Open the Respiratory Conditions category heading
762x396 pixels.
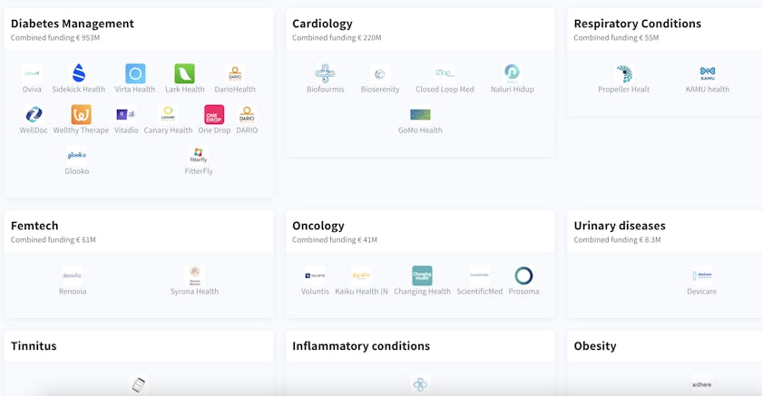(638, 24)
